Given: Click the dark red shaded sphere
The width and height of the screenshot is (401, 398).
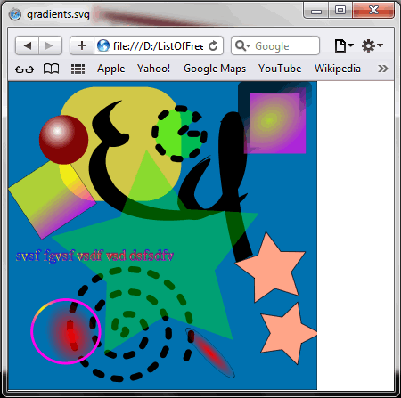Looking at the screenshot, I should coord(63,140).
